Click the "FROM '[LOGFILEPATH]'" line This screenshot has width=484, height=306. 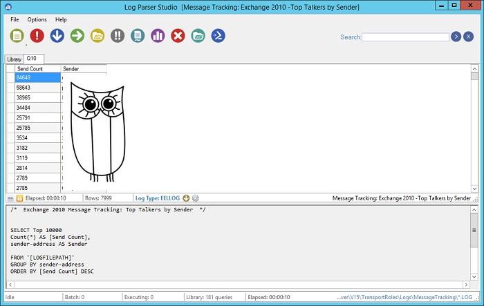43,258
